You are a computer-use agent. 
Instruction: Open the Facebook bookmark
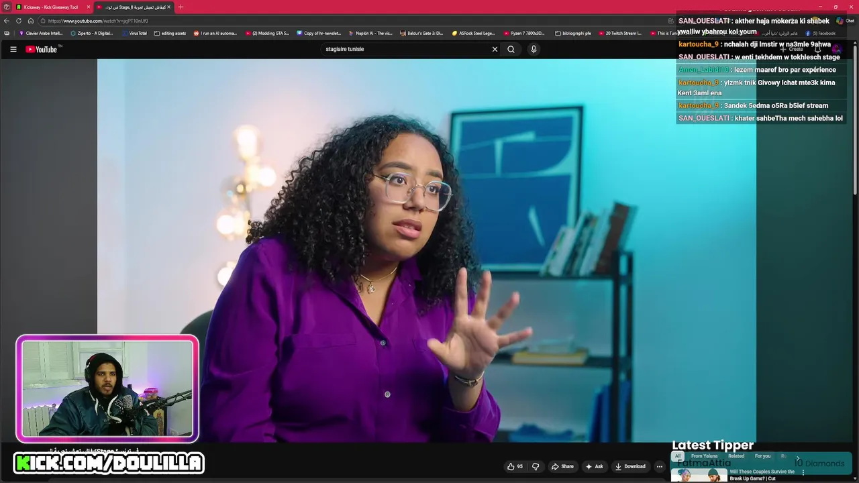coord(821,33)
